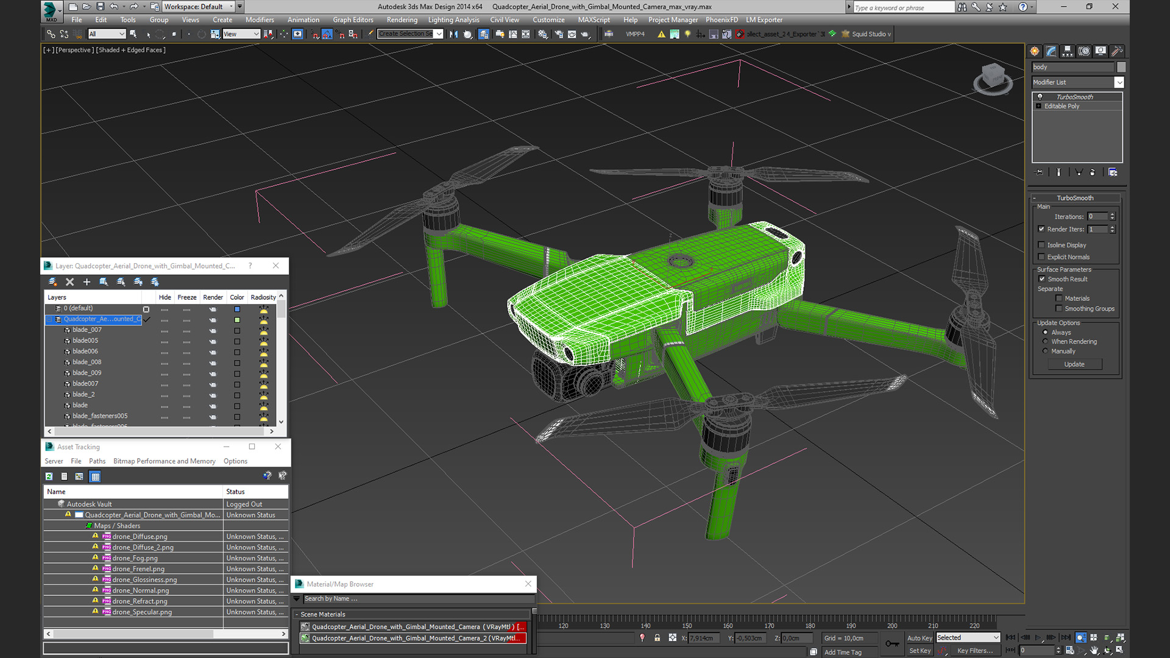Toggle the Angle Snap icon

pyautogui.click(x=327, y=34)
